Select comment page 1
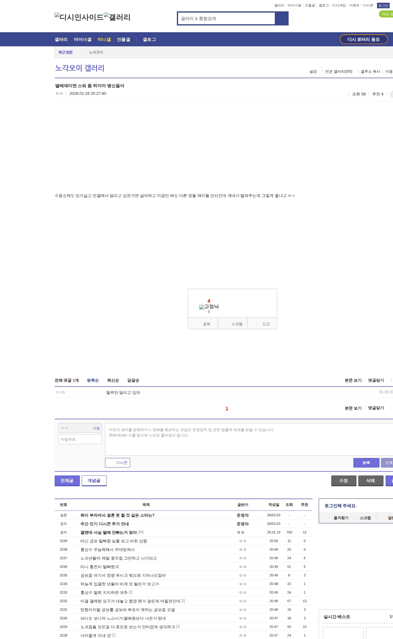This screenshot has height=639, width=393. (227, 408)
